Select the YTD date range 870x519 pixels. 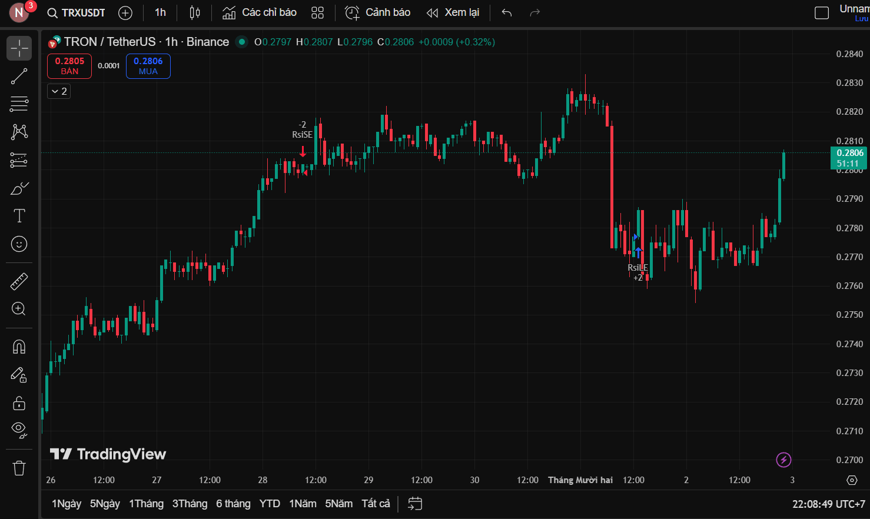click(270, 504)
